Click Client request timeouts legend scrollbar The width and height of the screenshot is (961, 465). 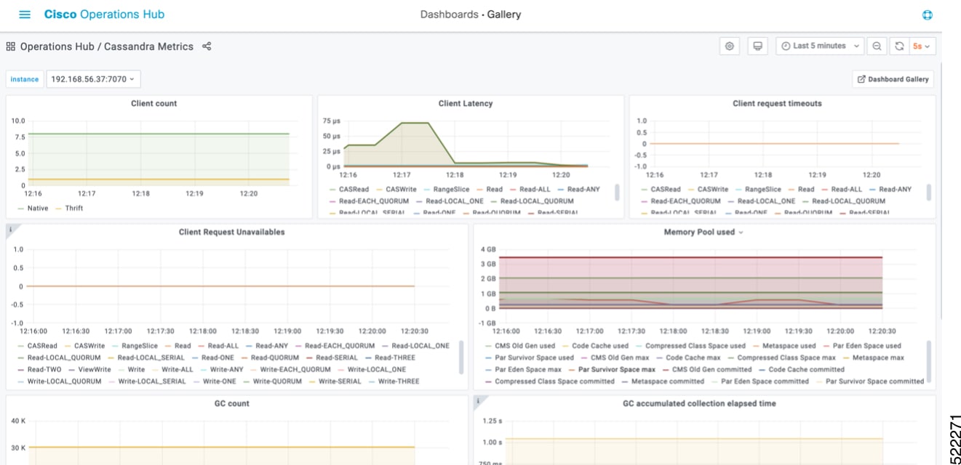929,192
